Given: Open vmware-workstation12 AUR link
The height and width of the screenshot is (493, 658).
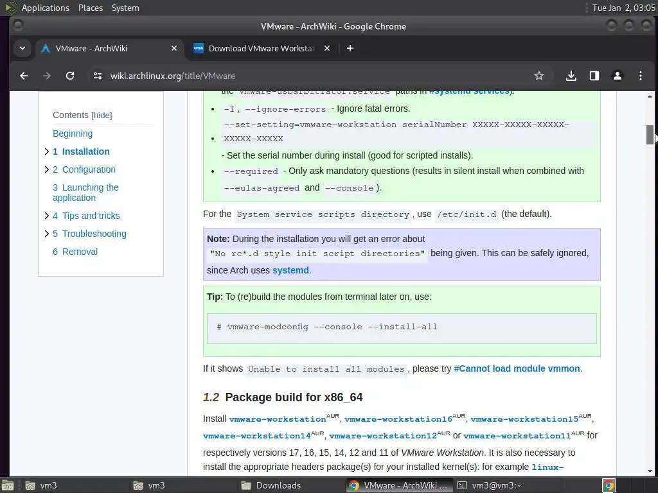Looking at the screenshot, I should pyautogui.click(x=383, y=436).
